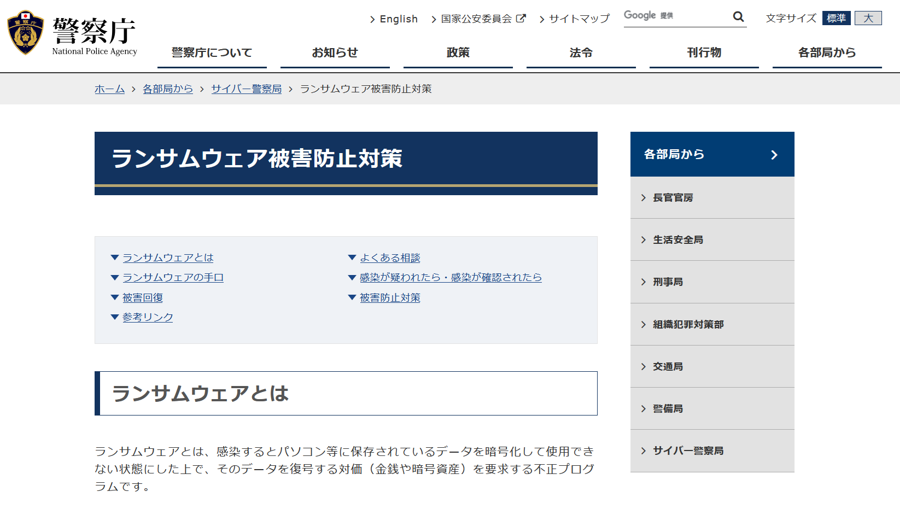Click the search magnifier icon
This screenshot has height=509, width=900.
pos(738,17)
